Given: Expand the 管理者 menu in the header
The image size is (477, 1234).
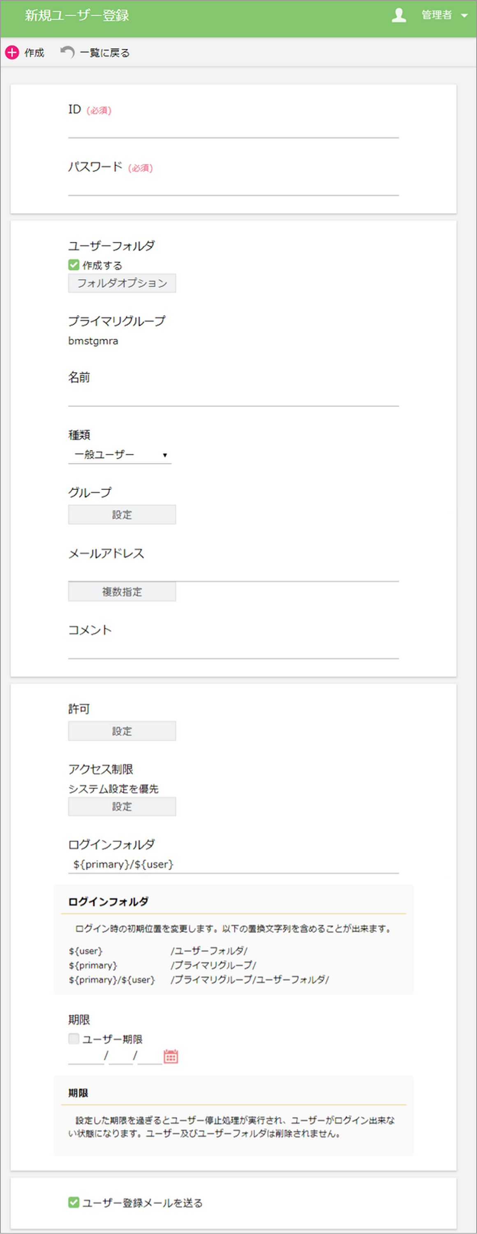Looking at the screenshot, I should pyautogui.click(x=463, y=15).
